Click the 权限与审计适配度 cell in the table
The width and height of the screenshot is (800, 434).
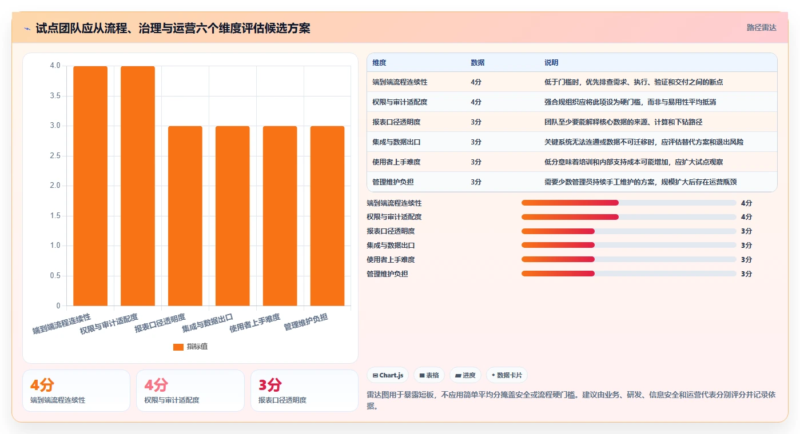[x=400, y=102]
